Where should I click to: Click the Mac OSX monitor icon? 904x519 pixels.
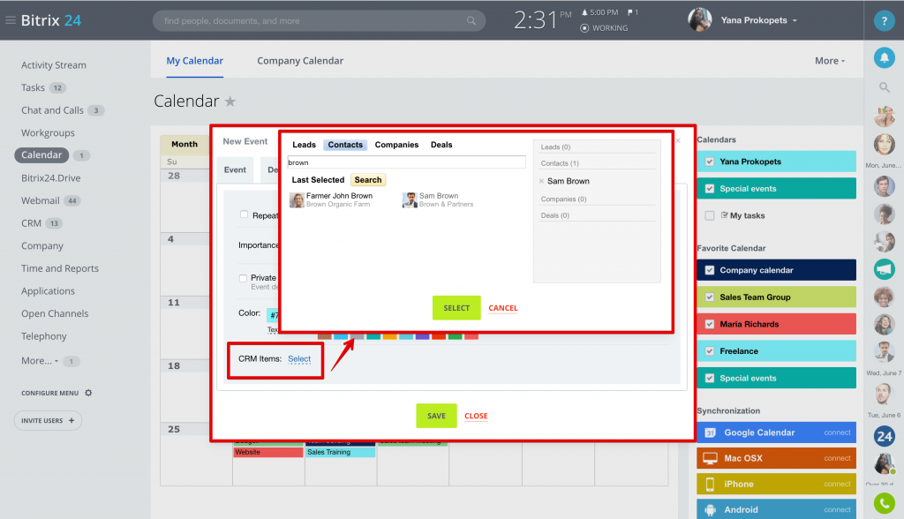(711, 458)
